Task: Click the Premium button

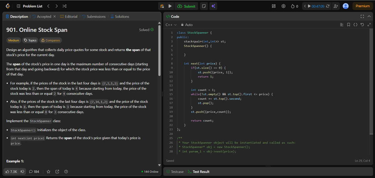Action: pos(362,6)
